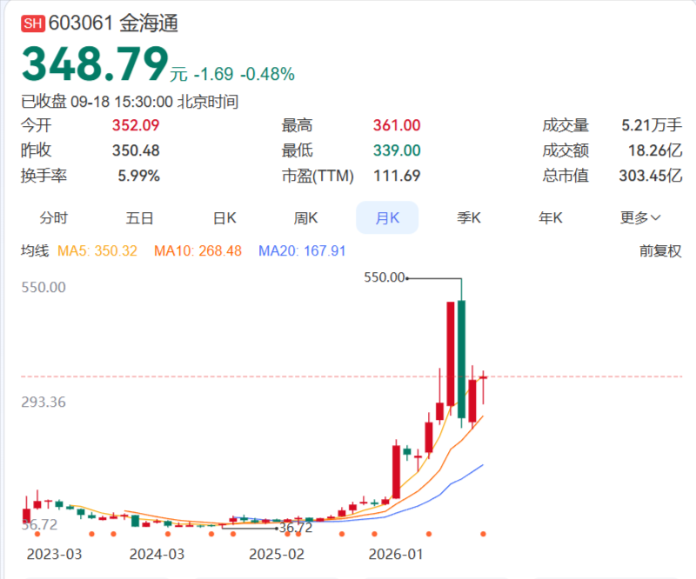
Task: Click the market cap value 303.45亿
Action: coord(650,176)
